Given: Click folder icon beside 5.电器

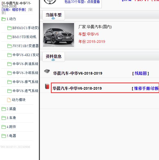Looking at the screenshot, I should (x=4, y=136).
